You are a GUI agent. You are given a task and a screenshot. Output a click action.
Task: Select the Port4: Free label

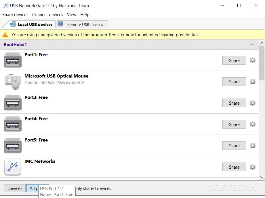[36, 119]
